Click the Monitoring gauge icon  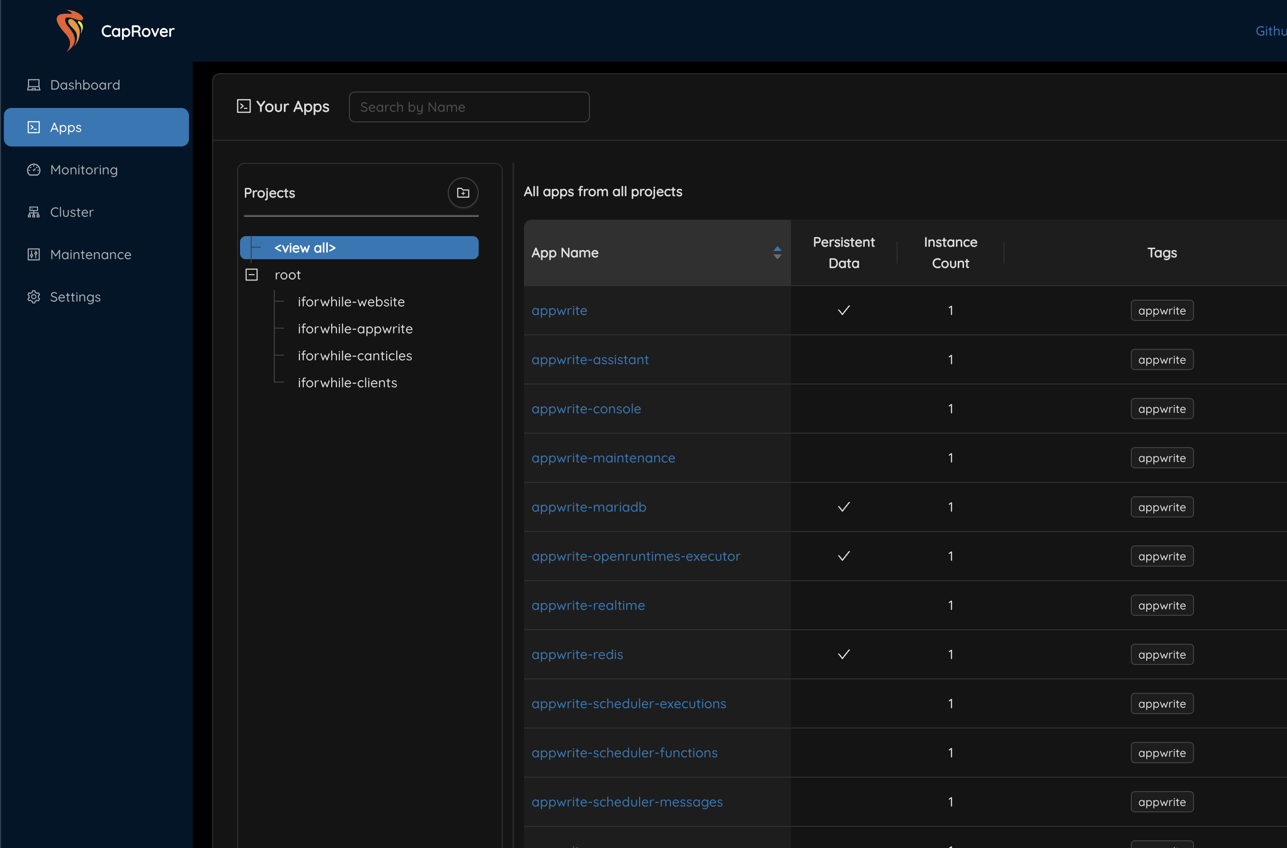[34, 170]
